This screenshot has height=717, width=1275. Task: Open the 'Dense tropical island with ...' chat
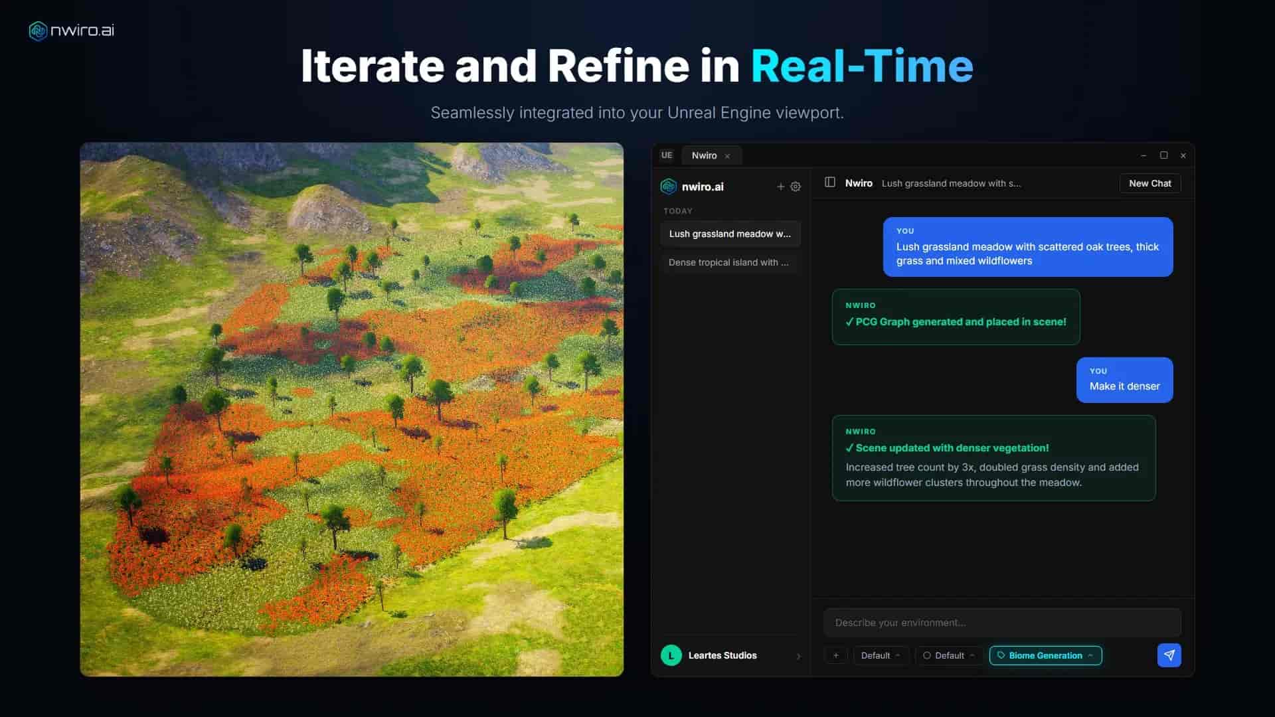730,262
